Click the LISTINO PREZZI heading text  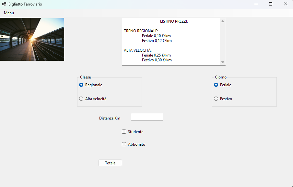click(x=174, y=21)
